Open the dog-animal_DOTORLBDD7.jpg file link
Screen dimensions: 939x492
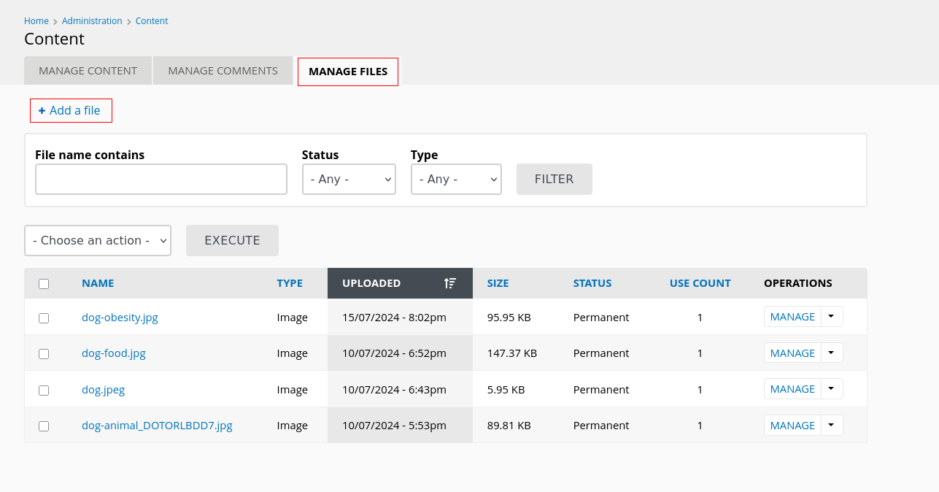click(157, 426)
